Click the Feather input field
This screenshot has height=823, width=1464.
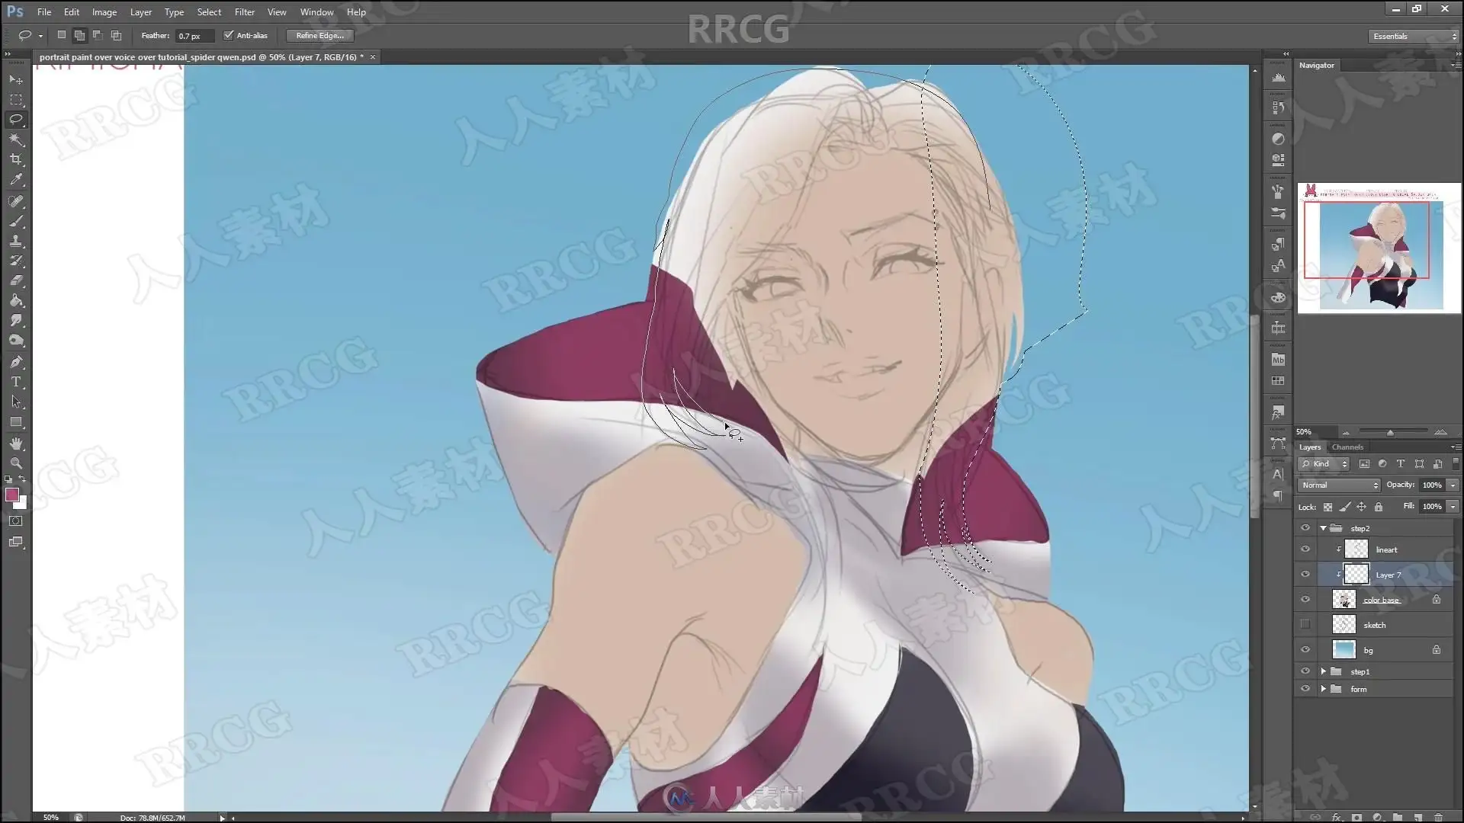194,36
